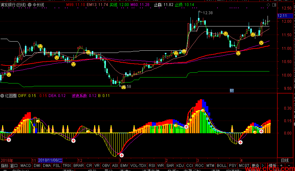Click the red plus circle at the deepest MACD trough
Viewport: 295px width, 171px height.
pos(122,155)
